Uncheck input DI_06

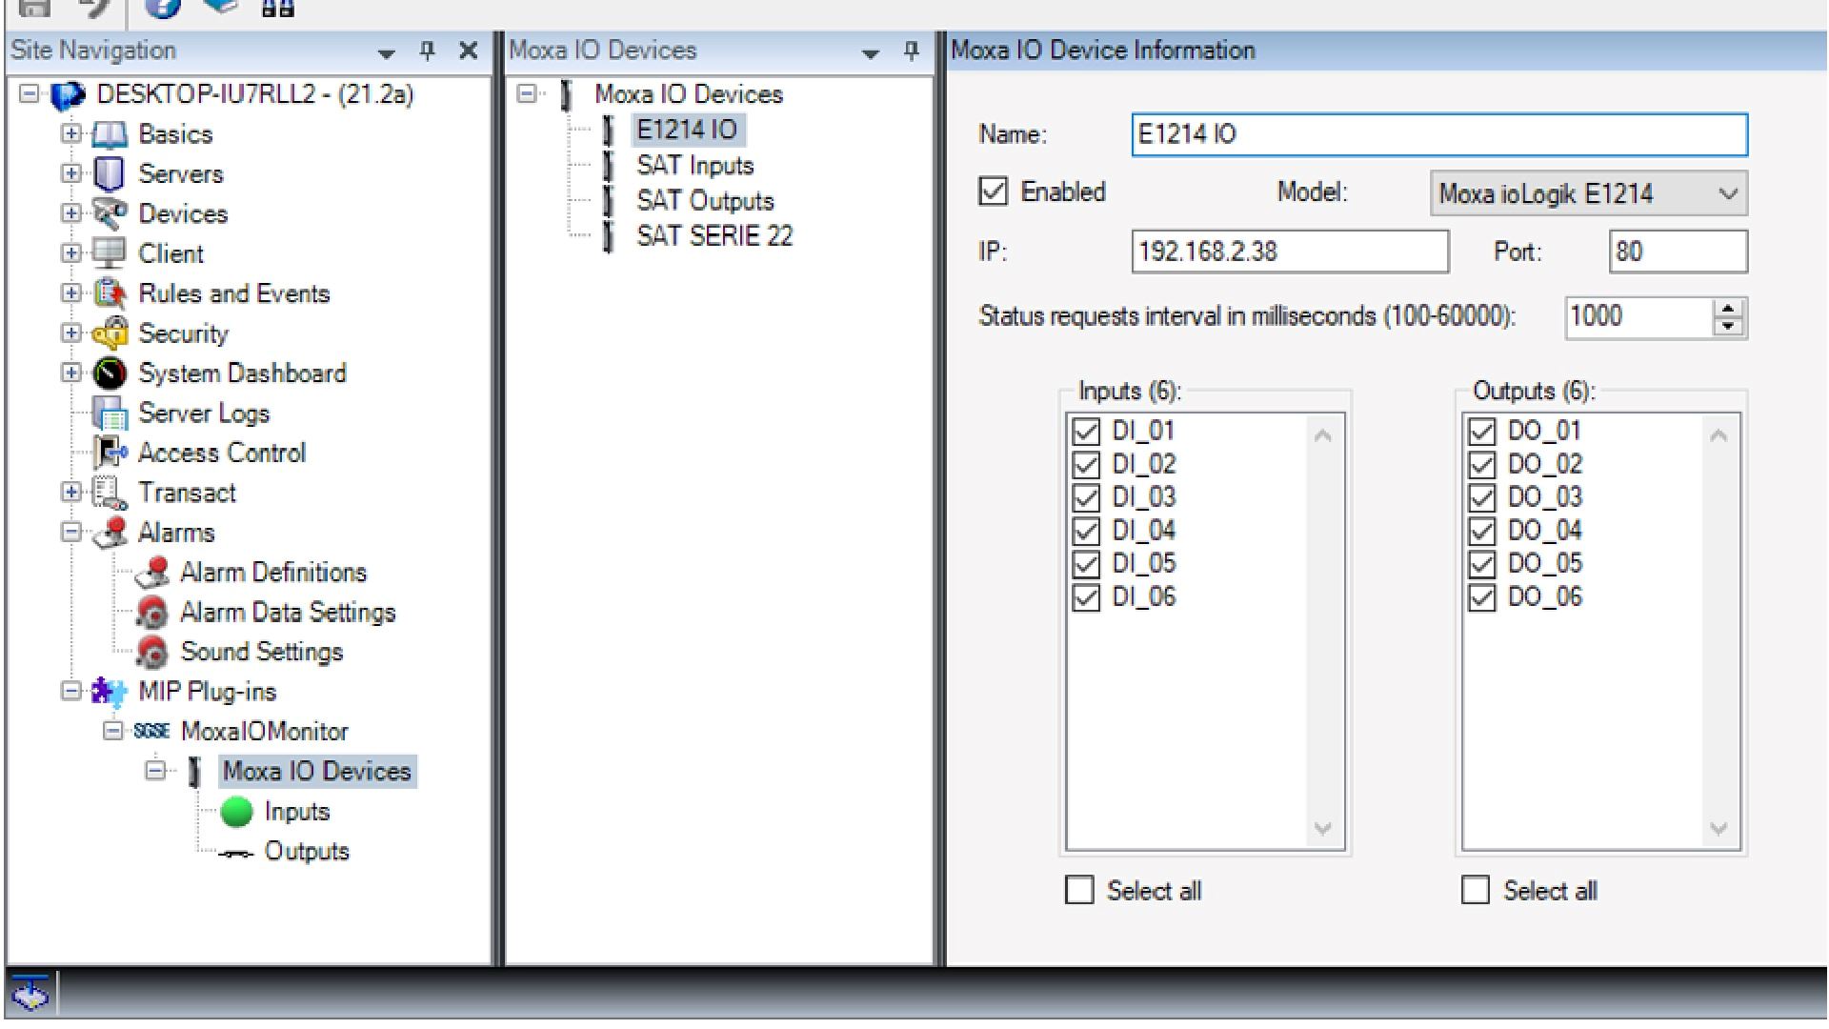coord(1086,597)
